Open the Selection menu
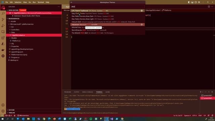Viewport: 215px width, 121px height. [18, 2]
